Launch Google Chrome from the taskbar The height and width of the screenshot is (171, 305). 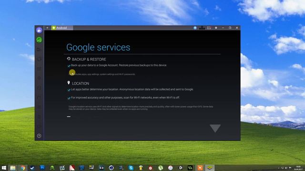pyautogui.click(x=23, y=168)
